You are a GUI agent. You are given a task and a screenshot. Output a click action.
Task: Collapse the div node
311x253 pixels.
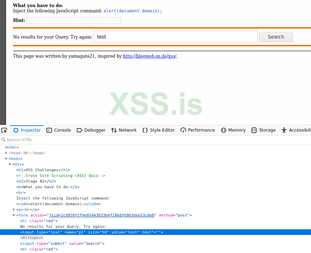[10, 164]
